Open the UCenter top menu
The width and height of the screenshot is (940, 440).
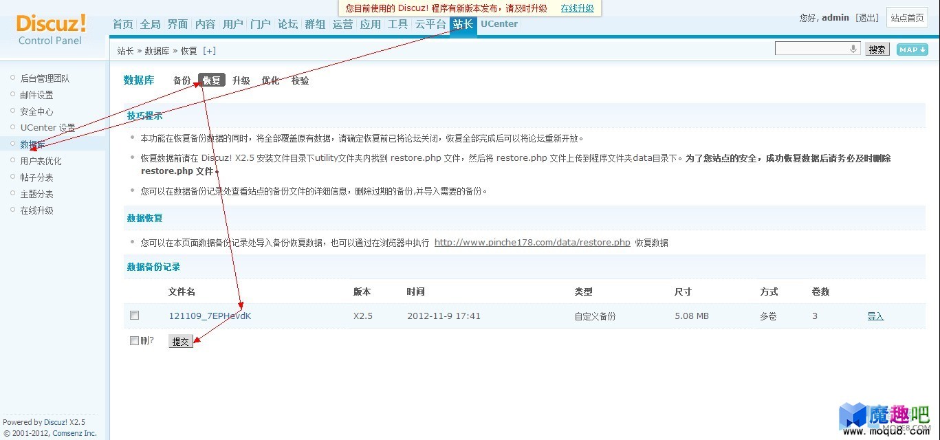(499, 24)
